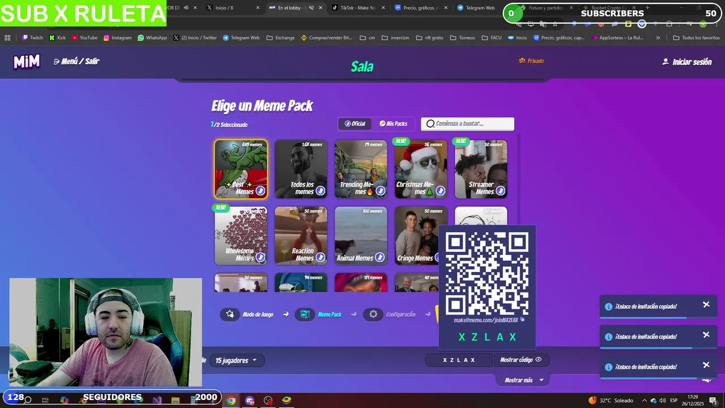Click info icon on Todos los memes
The height and width of the screenshot is (408, 725).
point(320,191)
